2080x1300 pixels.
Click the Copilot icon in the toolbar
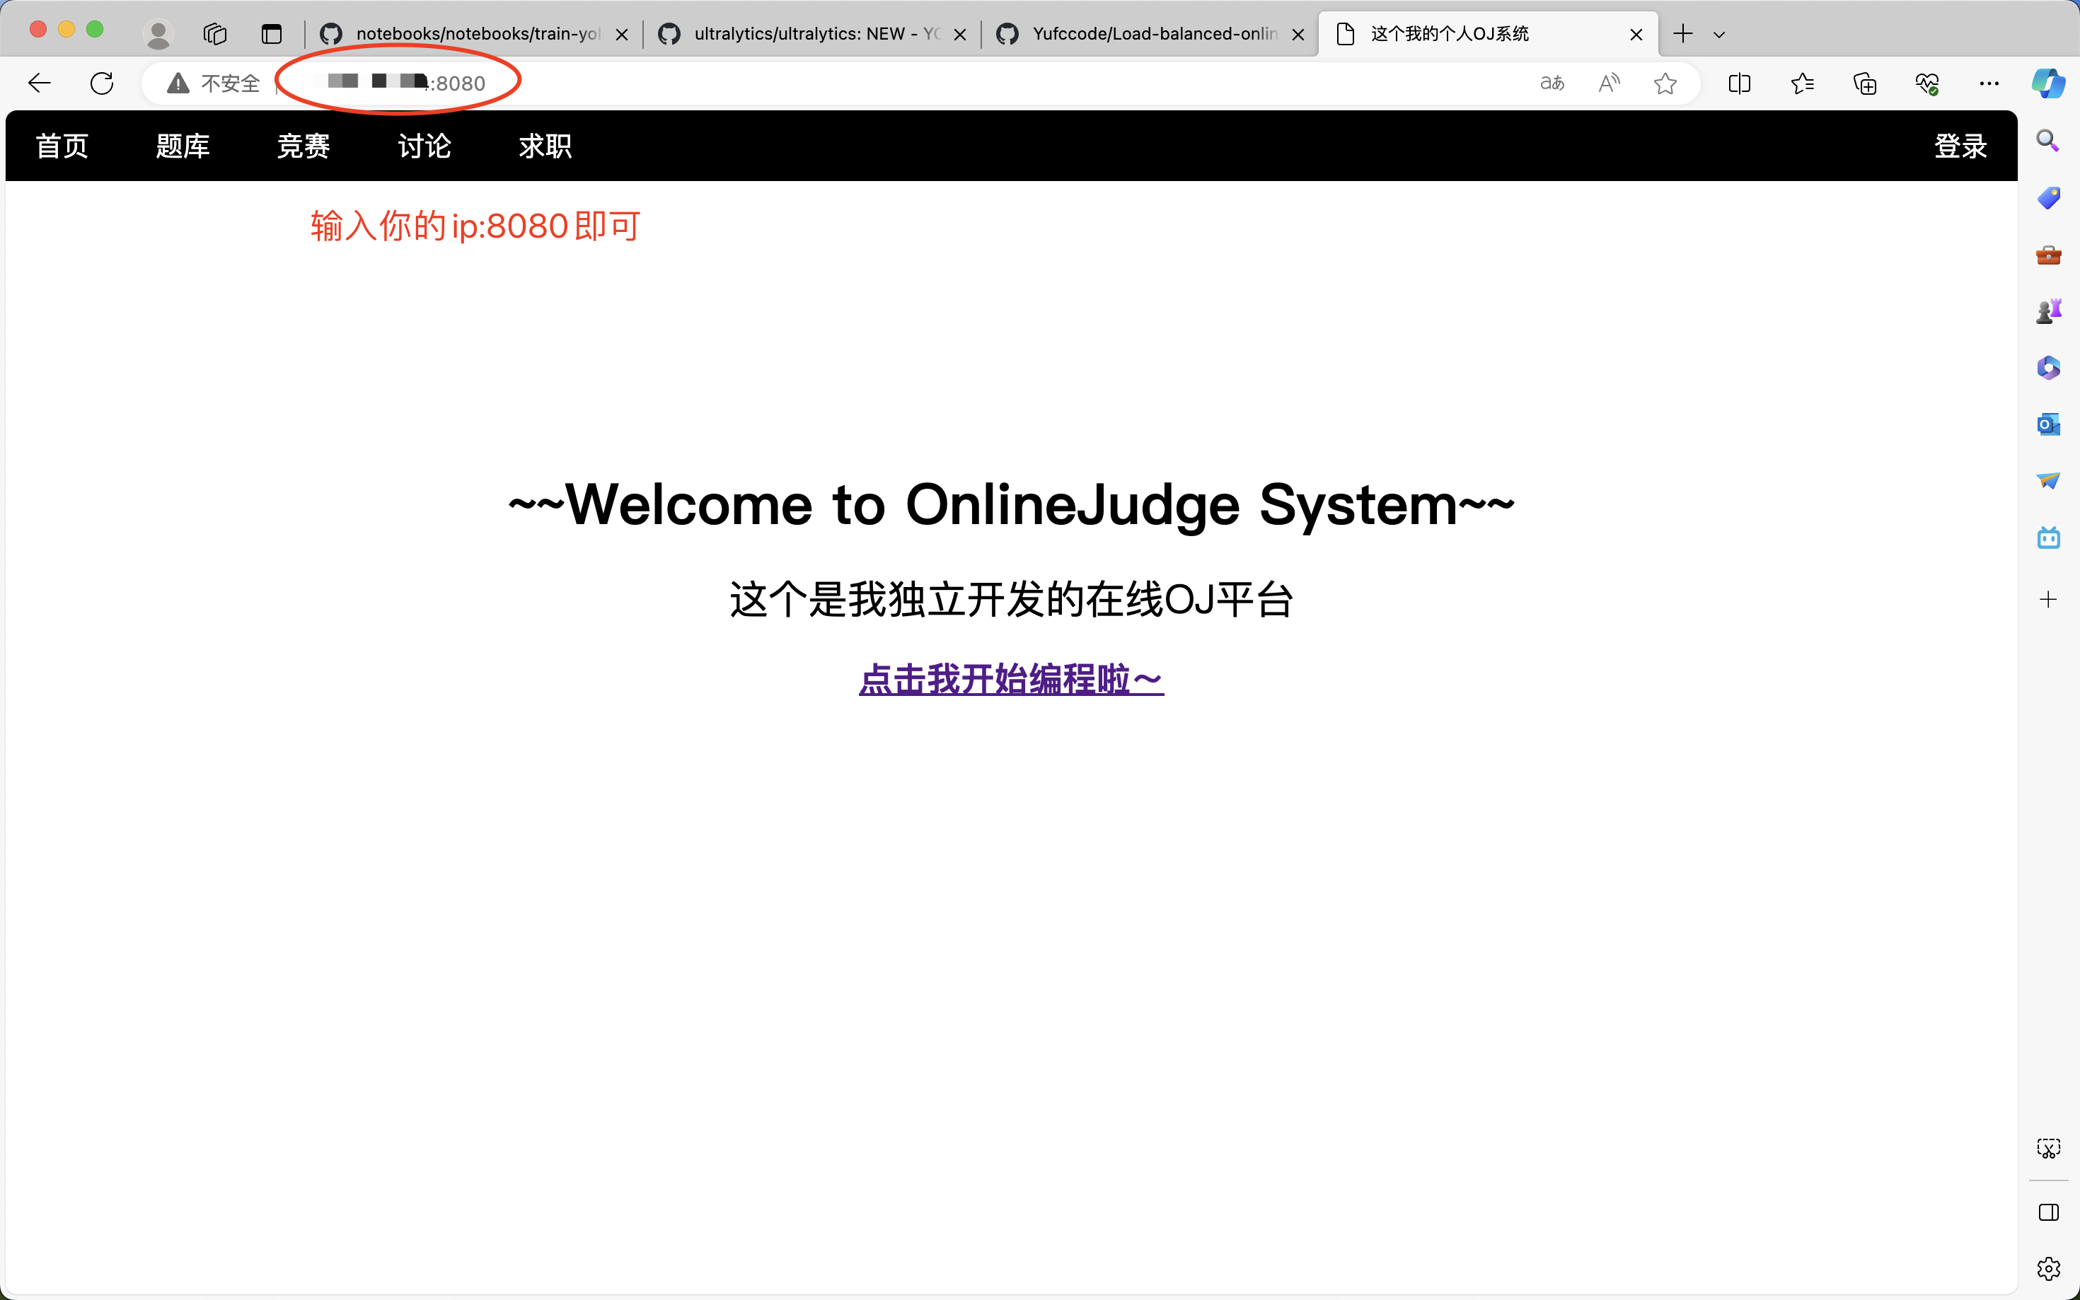pos(2048,83)
